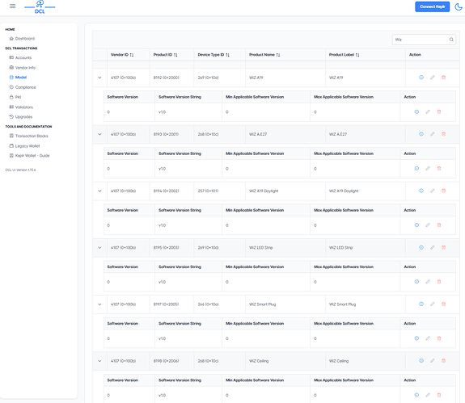This screenshot has height=403, width=465.
Task: Edit the WiZ Smart Plug model
Action: pos(433,304)
